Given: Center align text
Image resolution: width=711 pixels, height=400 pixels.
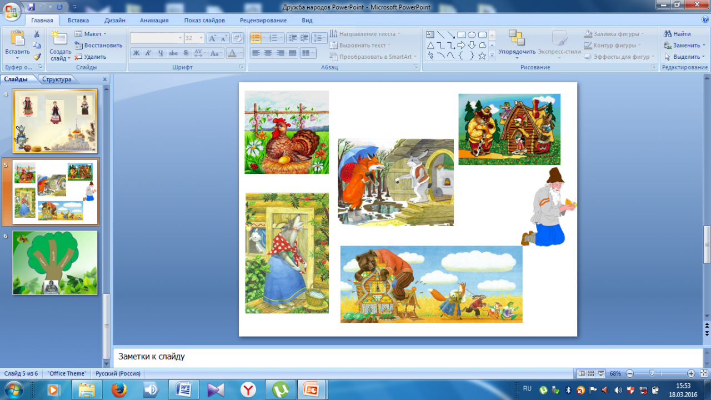Looking at the screenshot, I should pos(268,53).
